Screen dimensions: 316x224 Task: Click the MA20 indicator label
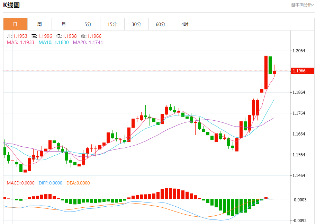pos(87,42)
